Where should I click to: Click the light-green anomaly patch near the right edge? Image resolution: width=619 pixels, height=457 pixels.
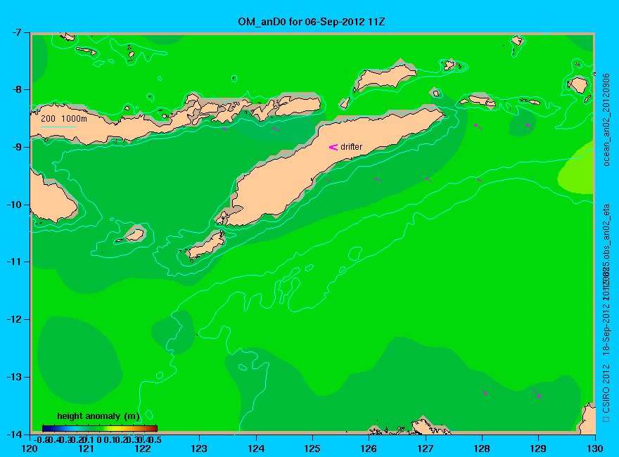pyautogui.click(x=577, y=169)
